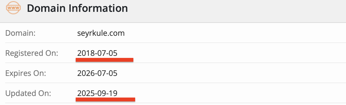Screen dimensions: 346x105
Task: Select the updated date 2025-09-19
Action: tap(97, 93)
